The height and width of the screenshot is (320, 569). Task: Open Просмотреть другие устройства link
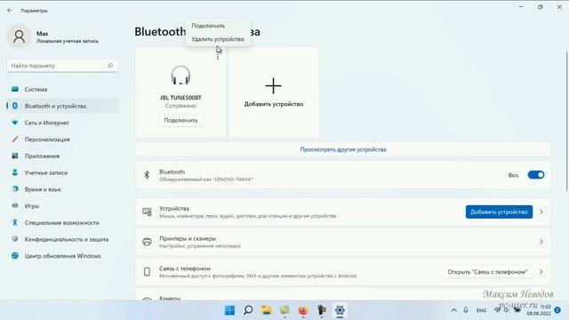(x=343, y=149)
